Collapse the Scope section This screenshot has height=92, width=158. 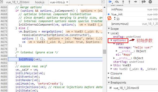point(109,29)
